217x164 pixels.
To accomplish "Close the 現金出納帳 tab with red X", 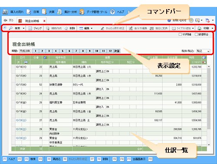I will (44, 21).
